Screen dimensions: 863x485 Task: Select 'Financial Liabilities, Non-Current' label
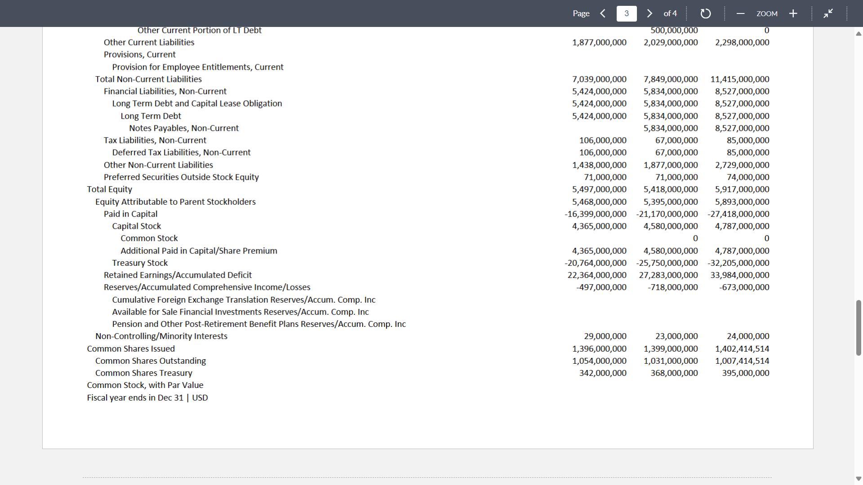[x=165, y=91]
